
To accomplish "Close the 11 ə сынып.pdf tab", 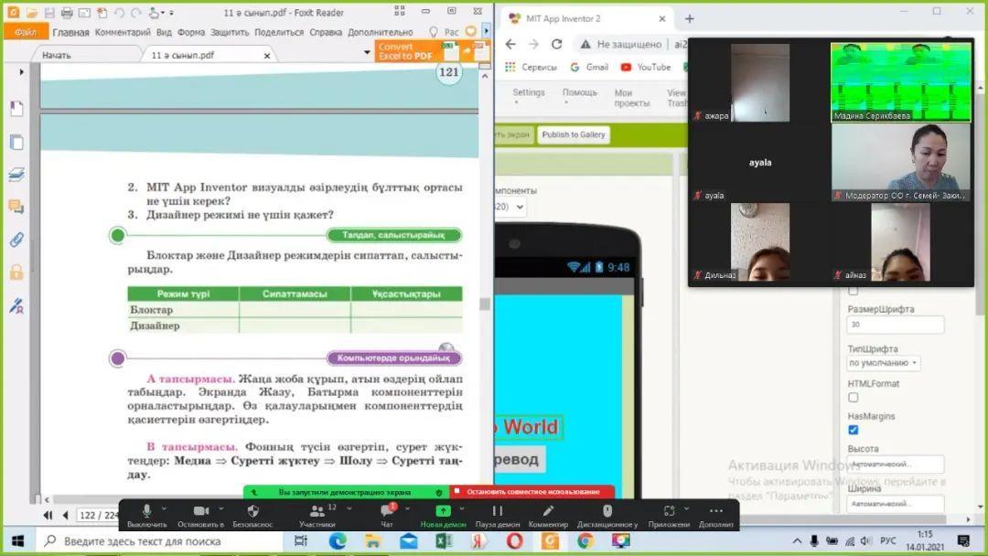I will [266, 56].
